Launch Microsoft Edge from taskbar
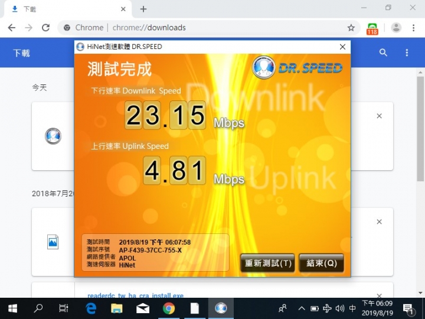Image resolution: width=425 pixels, height=319 pixels. click(91, 308)
